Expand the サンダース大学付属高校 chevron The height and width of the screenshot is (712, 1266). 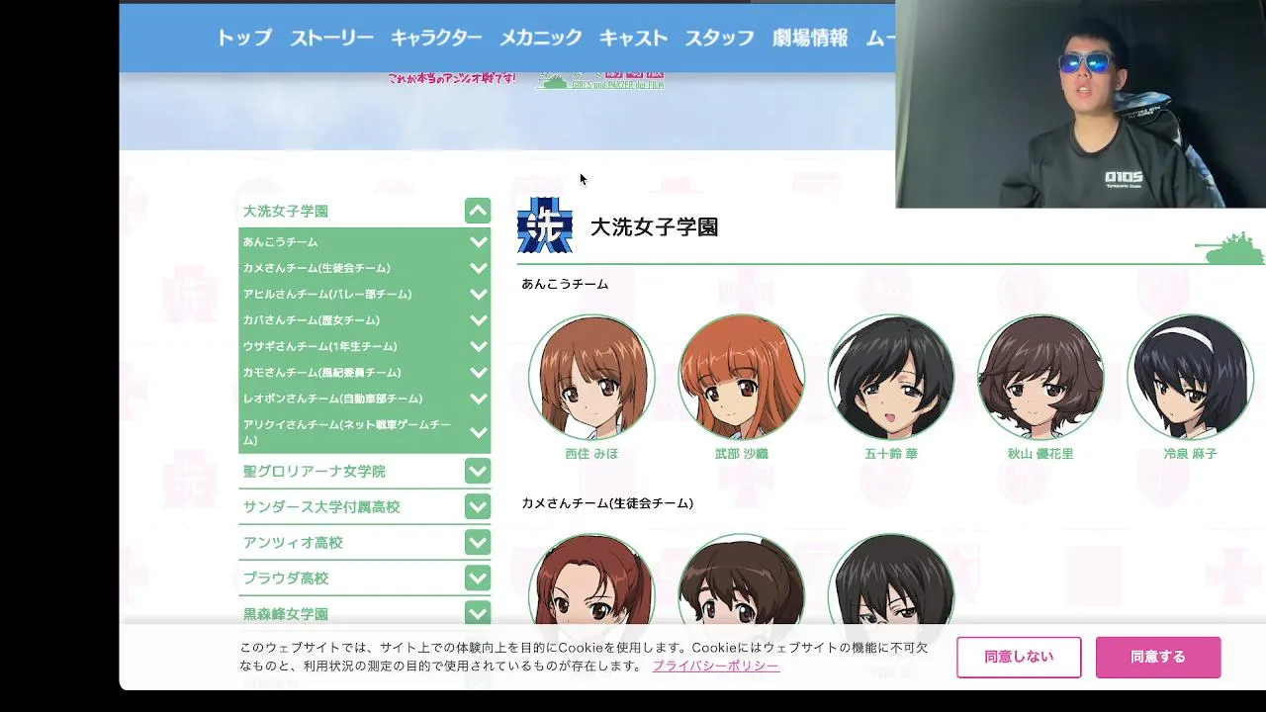(x=478, y=507)
